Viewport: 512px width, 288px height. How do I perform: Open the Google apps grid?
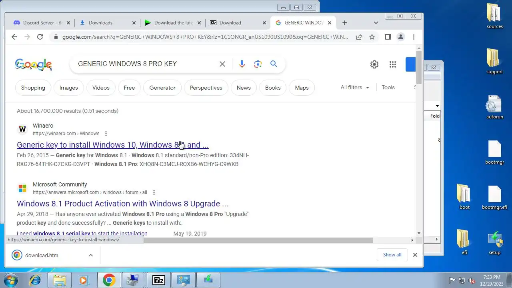point(393,64)
